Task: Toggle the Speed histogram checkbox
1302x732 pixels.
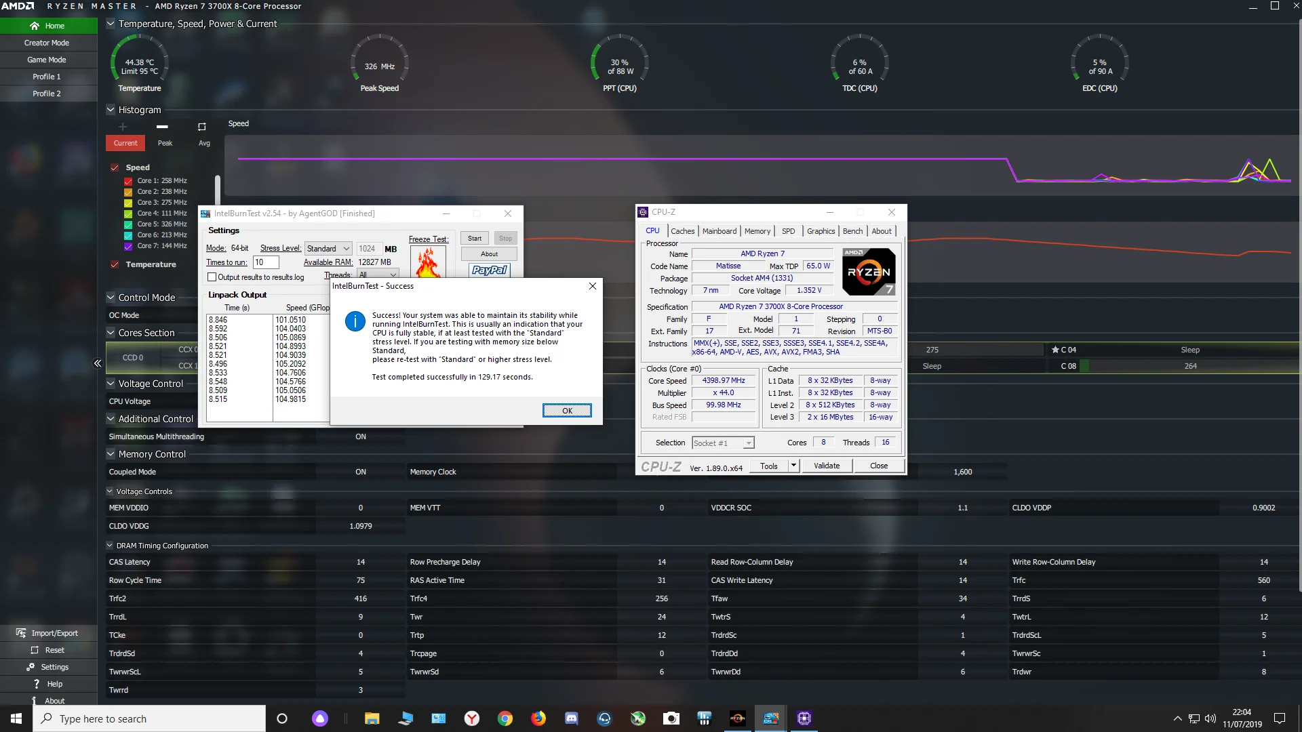Action: click(115, 167)
